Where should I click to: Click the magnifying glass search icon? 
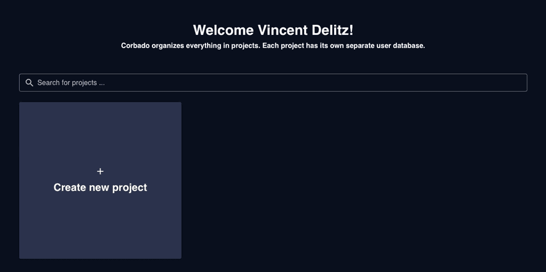(29, 82)
